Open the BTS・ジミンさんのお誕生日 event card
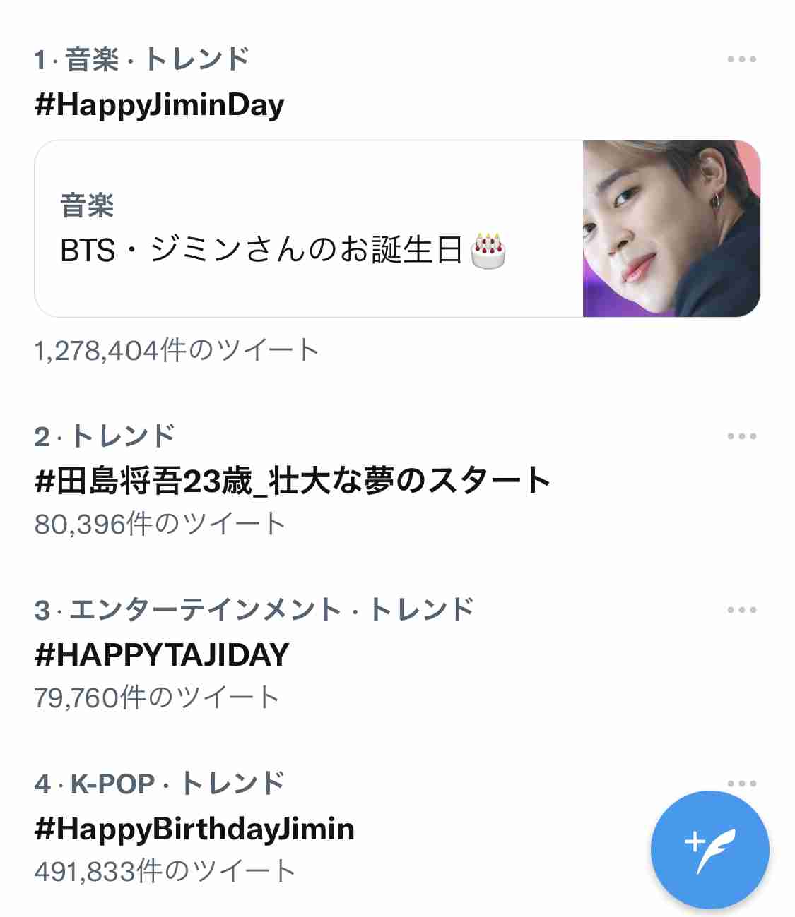Viewport: 795px width, 917px height. click(x=397, y=229)
